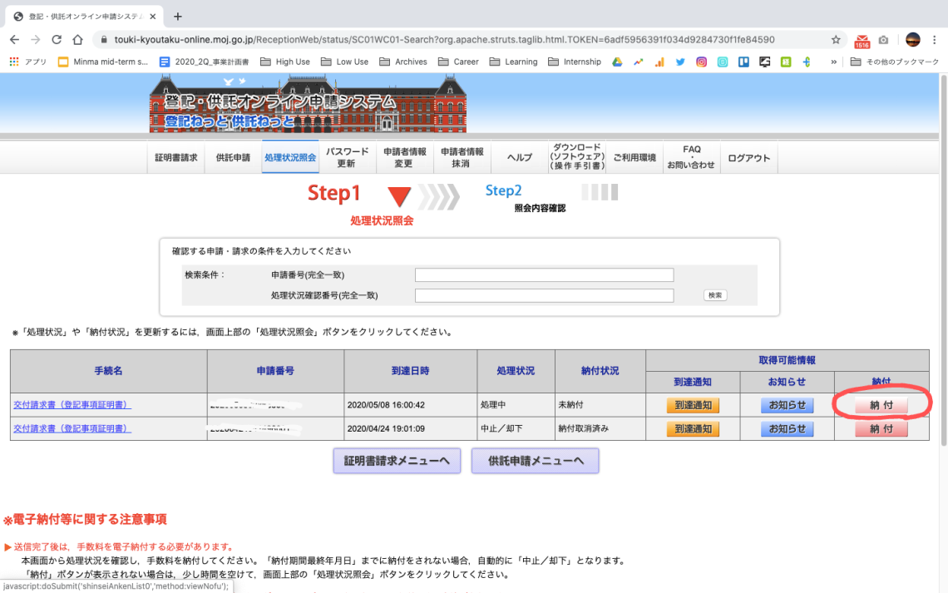This screenshot has height=593, width=948.
Task: Click the Twitter bookmark icon
Action: (x=680, y=61)
